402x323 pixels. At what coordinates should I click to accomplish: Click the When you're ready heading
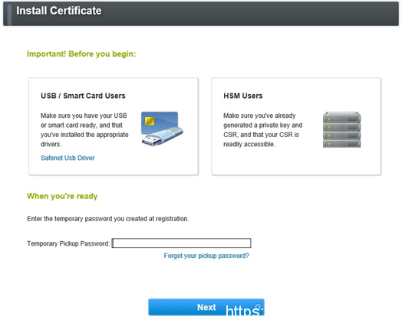(x=62, y=196)
